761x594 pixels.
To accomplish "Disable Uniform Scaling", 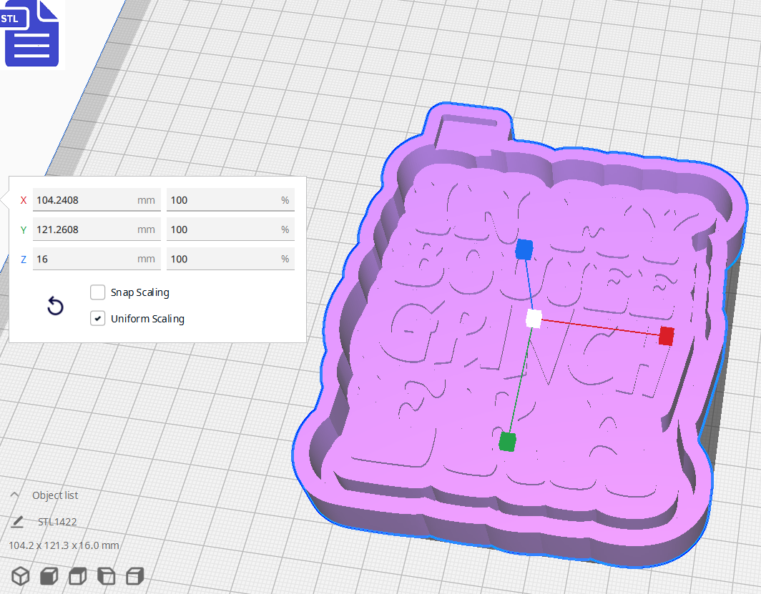I will (97, 317).
